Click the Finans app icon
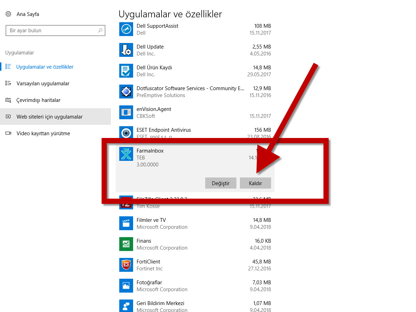 tap(126, 244)
